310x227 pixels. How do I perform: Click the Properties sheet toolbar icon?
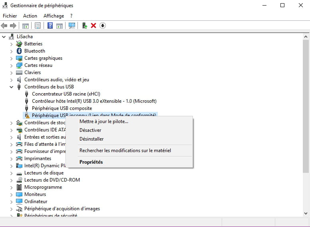[x=38, y=25]
